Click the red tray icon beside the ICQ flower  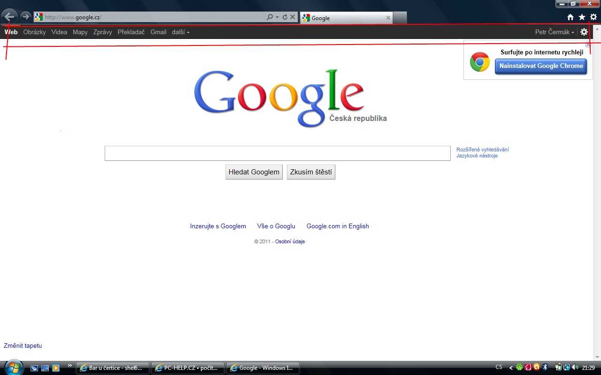(528, 367)
